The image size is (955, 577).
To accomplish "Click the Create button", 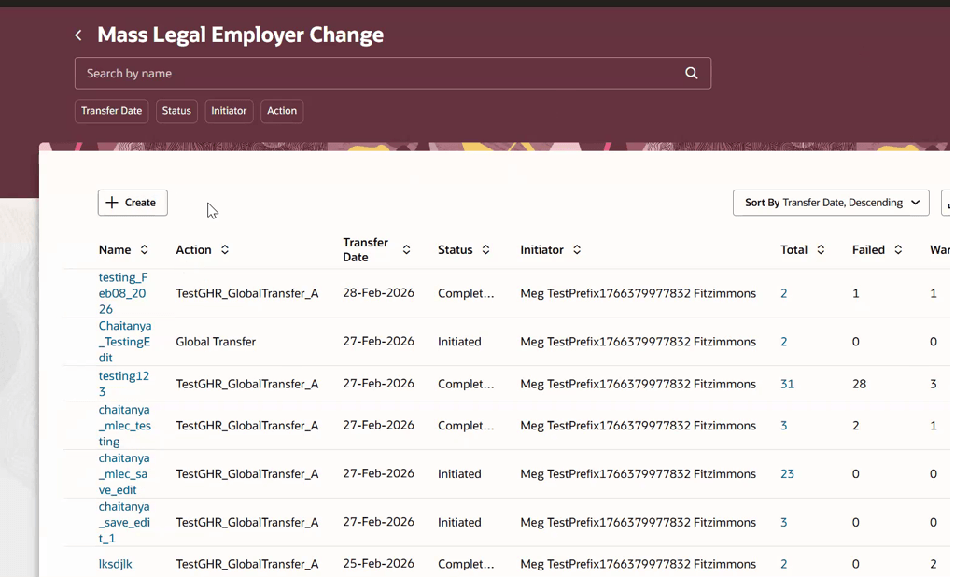I will [x=133, y=203].
